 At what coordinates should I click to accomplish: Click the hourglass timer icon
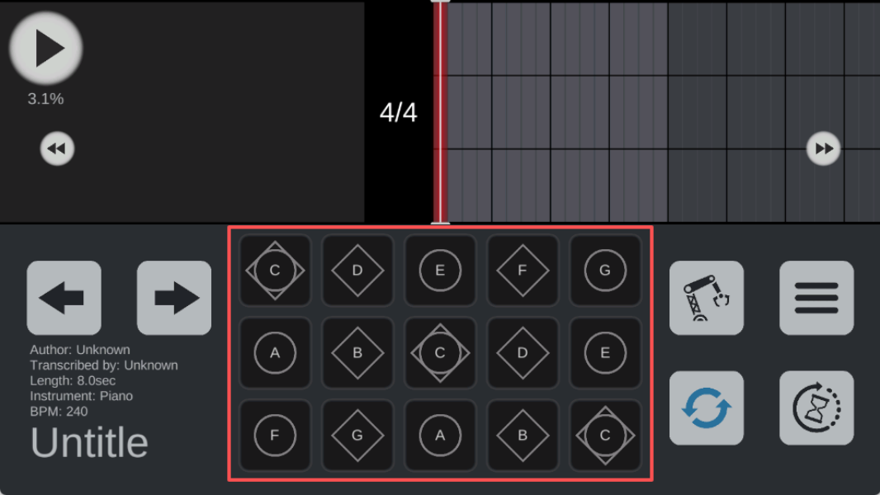coord(816,408)
